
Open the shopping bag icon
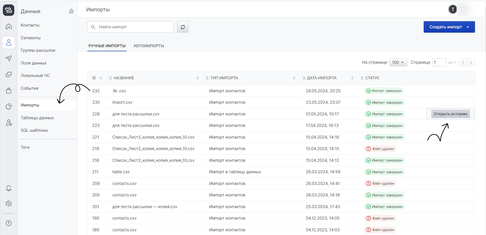coord(9,90)
